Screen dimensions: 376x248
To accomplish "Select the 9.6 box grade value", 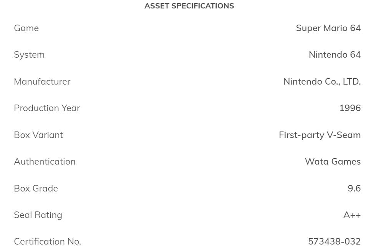I will click(354, 188).
